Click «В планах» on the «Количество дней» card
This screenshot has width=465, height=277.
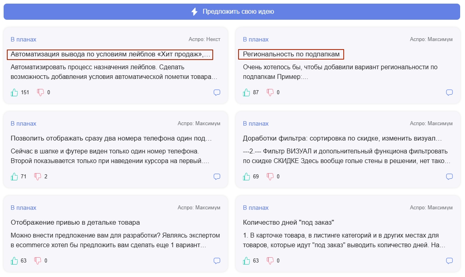[x=256, y=207]
